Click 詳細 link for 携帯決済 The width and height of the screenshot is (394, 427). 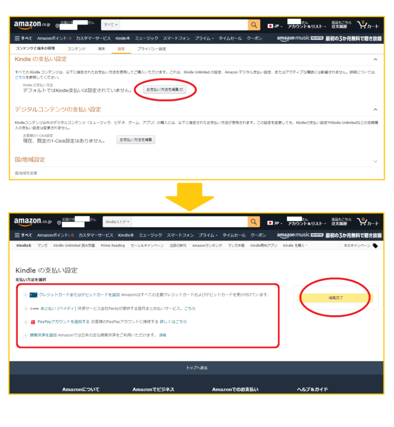click(x=163, y=335)
